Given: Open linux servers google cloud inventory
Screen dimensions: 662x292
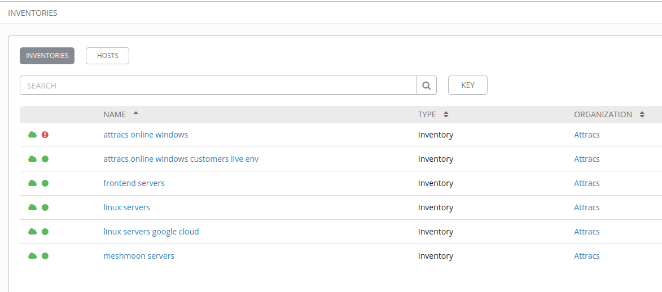Looking at the screenshot, I should tap(151, 232).
